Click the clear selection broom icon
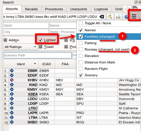This screenshot has height=131, width=141. [x=118, y=17]
